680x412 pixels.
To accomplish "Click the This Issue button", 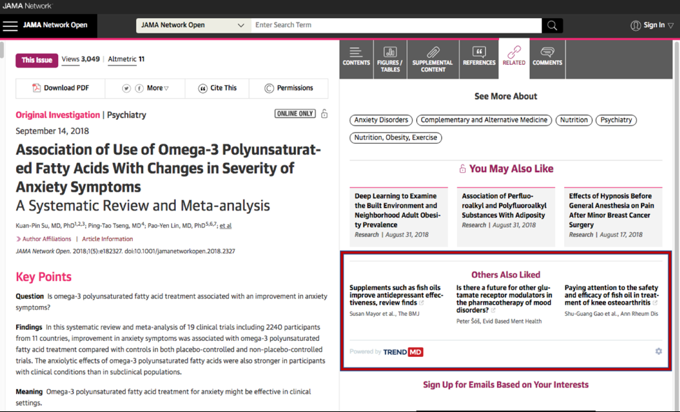I will click(x=36, y=60).
